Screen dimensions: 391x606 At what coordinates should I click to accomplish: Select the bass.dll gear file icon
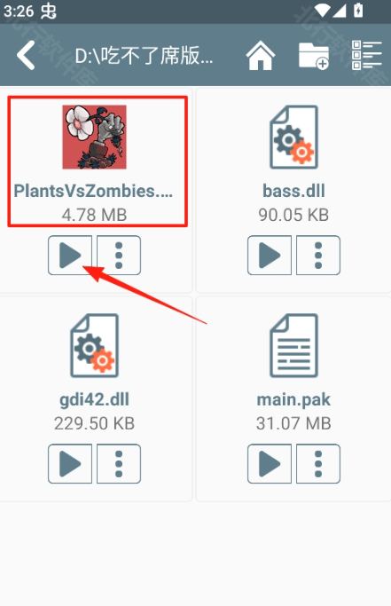click(x=294, y=137)
